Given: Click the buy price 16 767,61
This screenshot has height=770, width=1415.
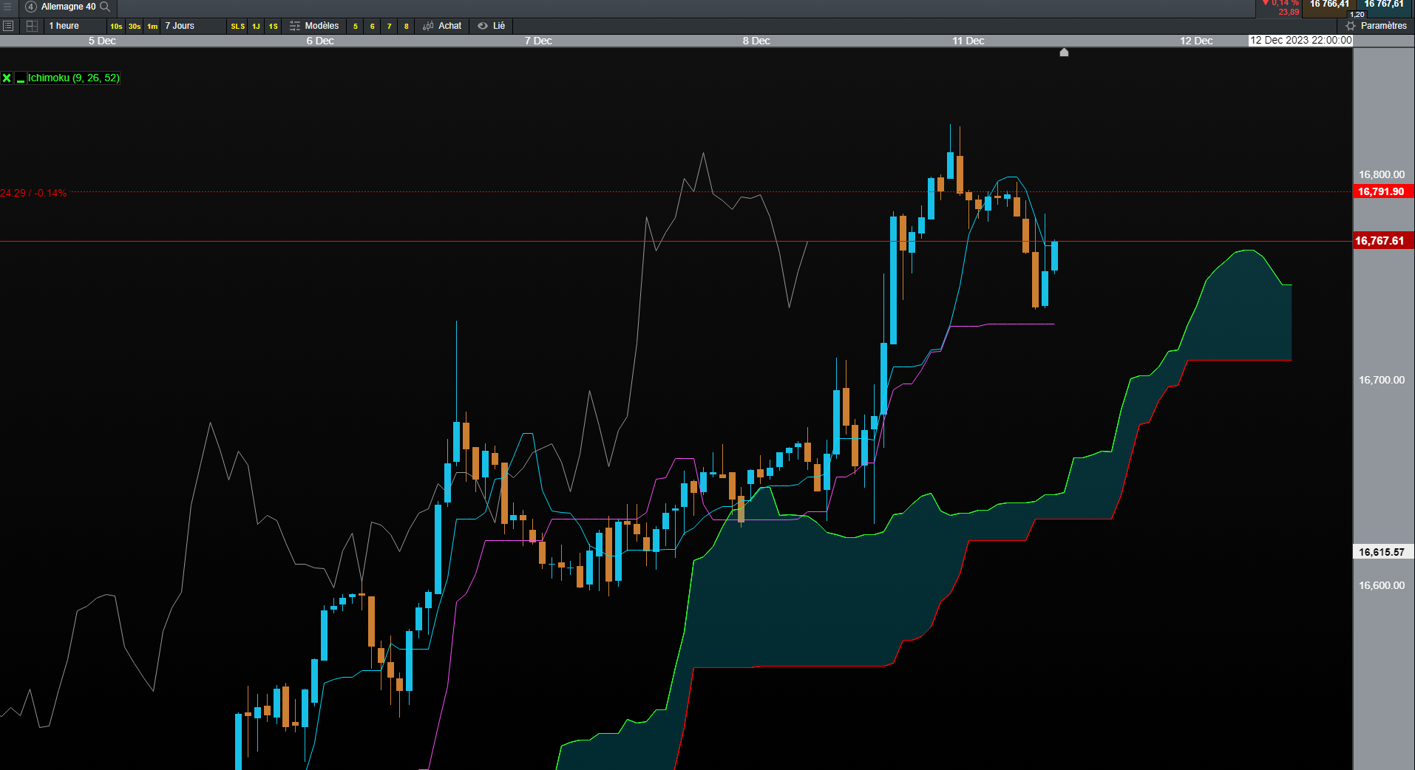Looking at the screenshot, I should (x=1384, y=4).
